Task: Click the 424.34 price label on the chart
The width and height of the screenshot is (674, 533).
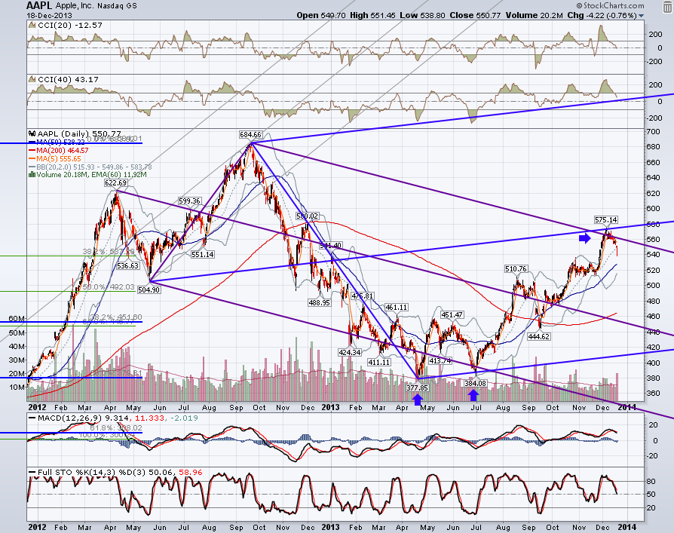Action: coord(350,353)
